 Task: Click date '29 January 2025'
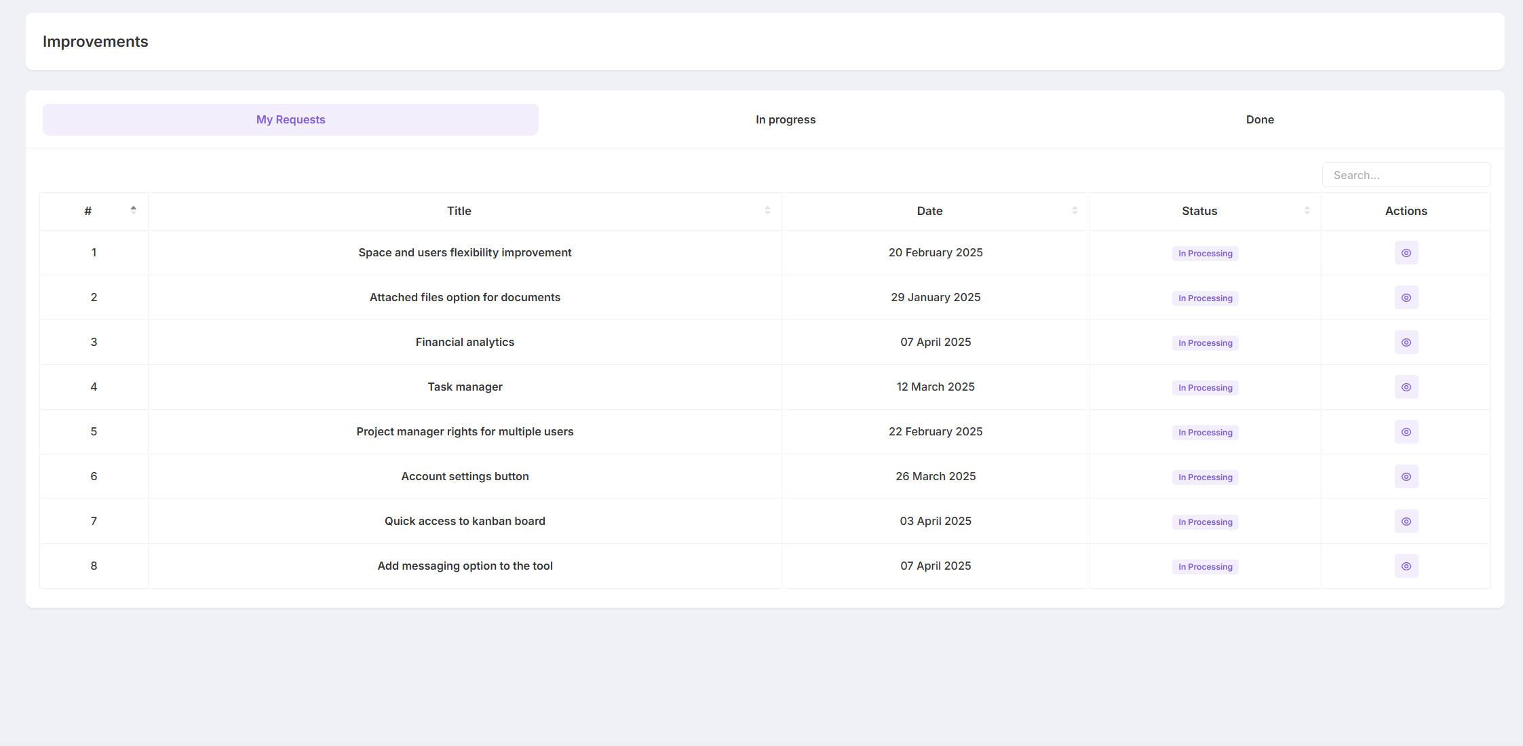pos(936,297)
